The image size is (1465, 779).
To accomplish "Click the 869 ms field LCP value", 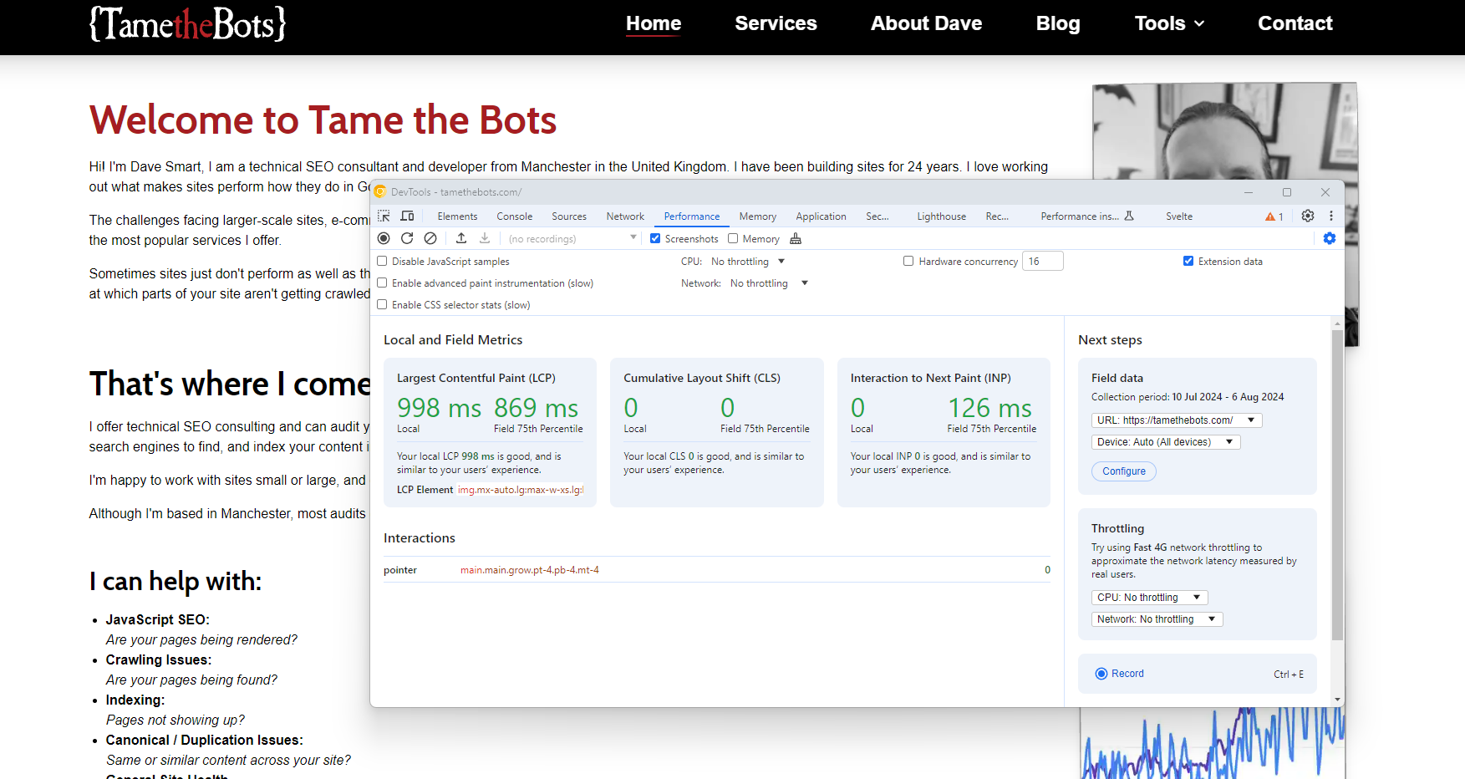I will (536, 408).
